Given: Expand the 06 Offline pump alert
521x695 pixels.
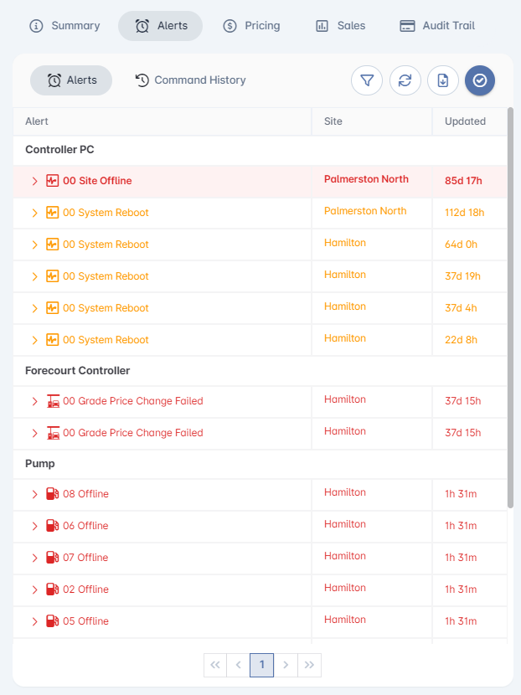Looking at the screenshot, I should [34, 526].
